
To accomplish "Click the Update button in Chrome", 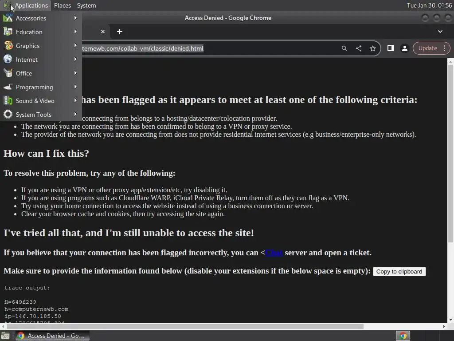I will point(428,48).
